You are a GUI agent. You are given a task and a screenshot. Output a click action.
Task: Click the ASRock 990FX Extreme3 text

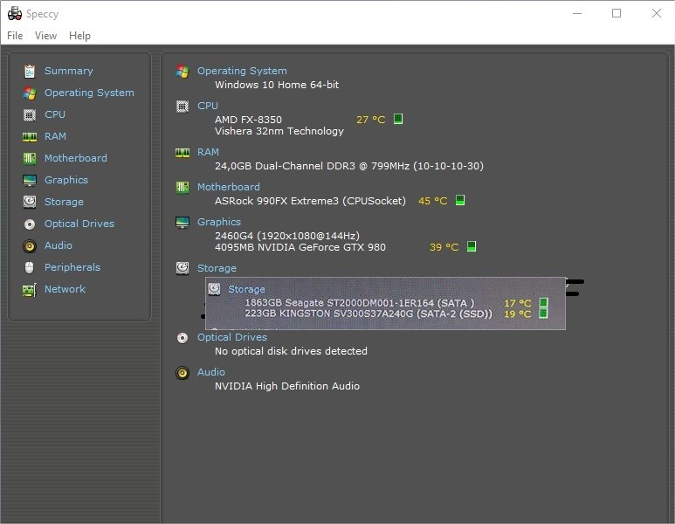(310, 201)
